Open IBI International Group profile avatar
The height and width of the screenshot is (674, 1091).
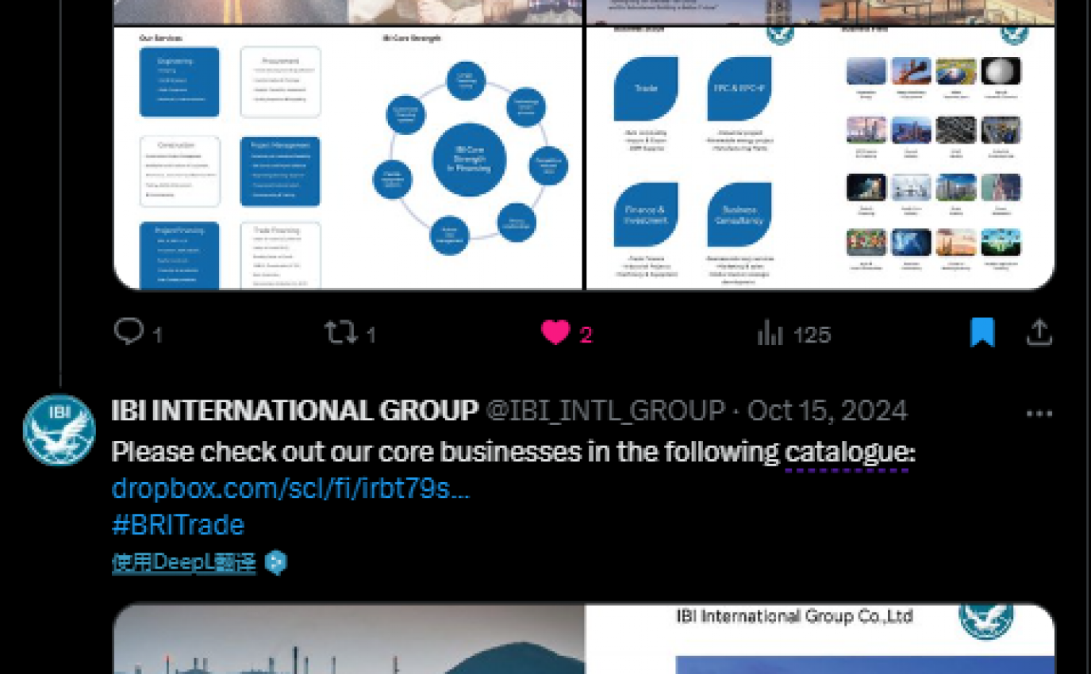click(x=59, y=430)
